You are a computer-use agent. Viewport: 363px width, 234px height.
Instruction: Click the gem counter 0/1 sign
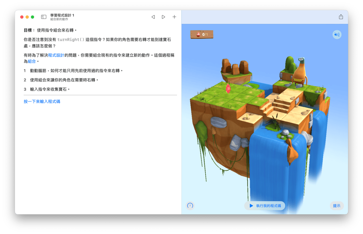click(201, 34)
